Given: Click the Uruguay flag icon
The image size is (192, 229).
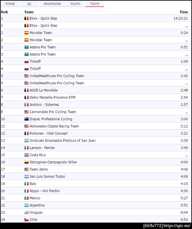Looking at the screenshot, I should coord(27,212).
